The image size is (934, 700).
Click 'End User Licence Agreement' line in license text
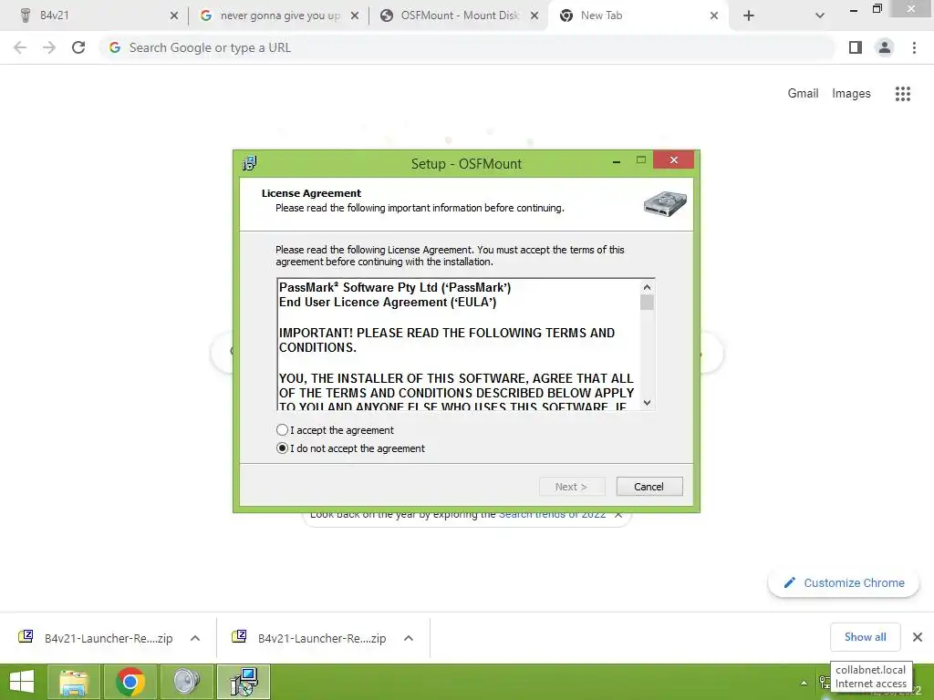tap(388, 303)
